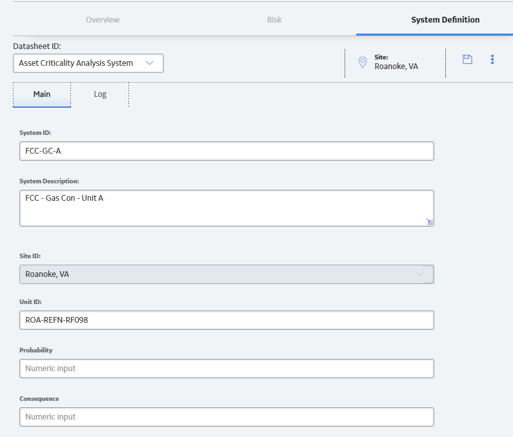Click the Site: Roanoke, VA label in header

click(x=396, y=62)
